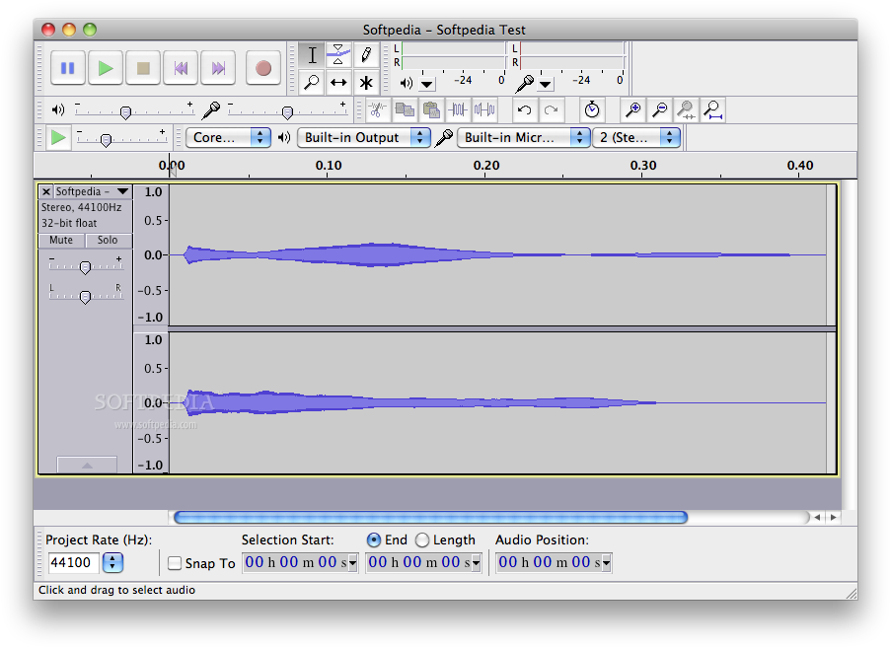Select the Envelope tool
Screen dimensions: 890x647
(338, 55)
